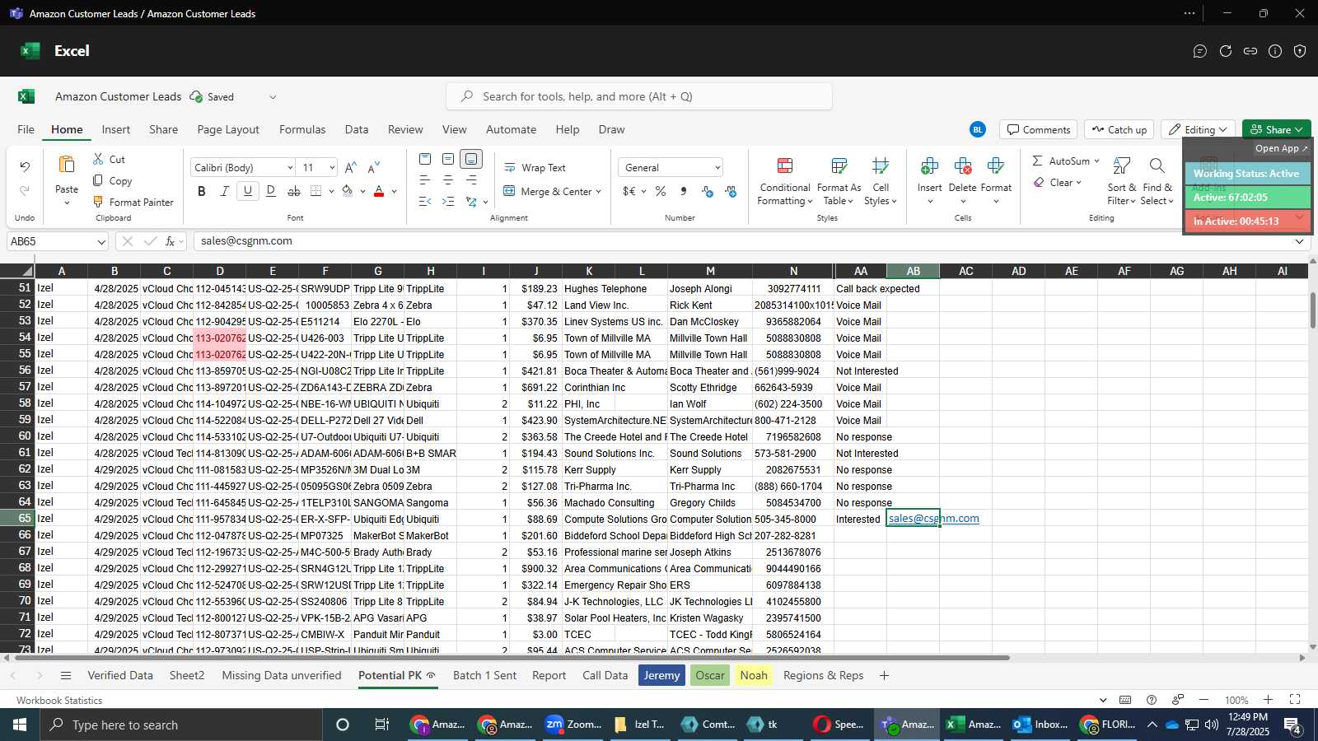This screenshot has width=1318, height=741.
Task: Click the Comments button
Action: point(1039,129)
